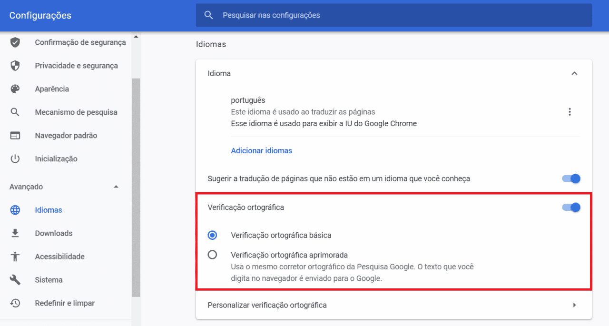Select Verificação ortográfica aprimorada radio option
This screenshot has width=609, height=326.
[x=213, y=255]
